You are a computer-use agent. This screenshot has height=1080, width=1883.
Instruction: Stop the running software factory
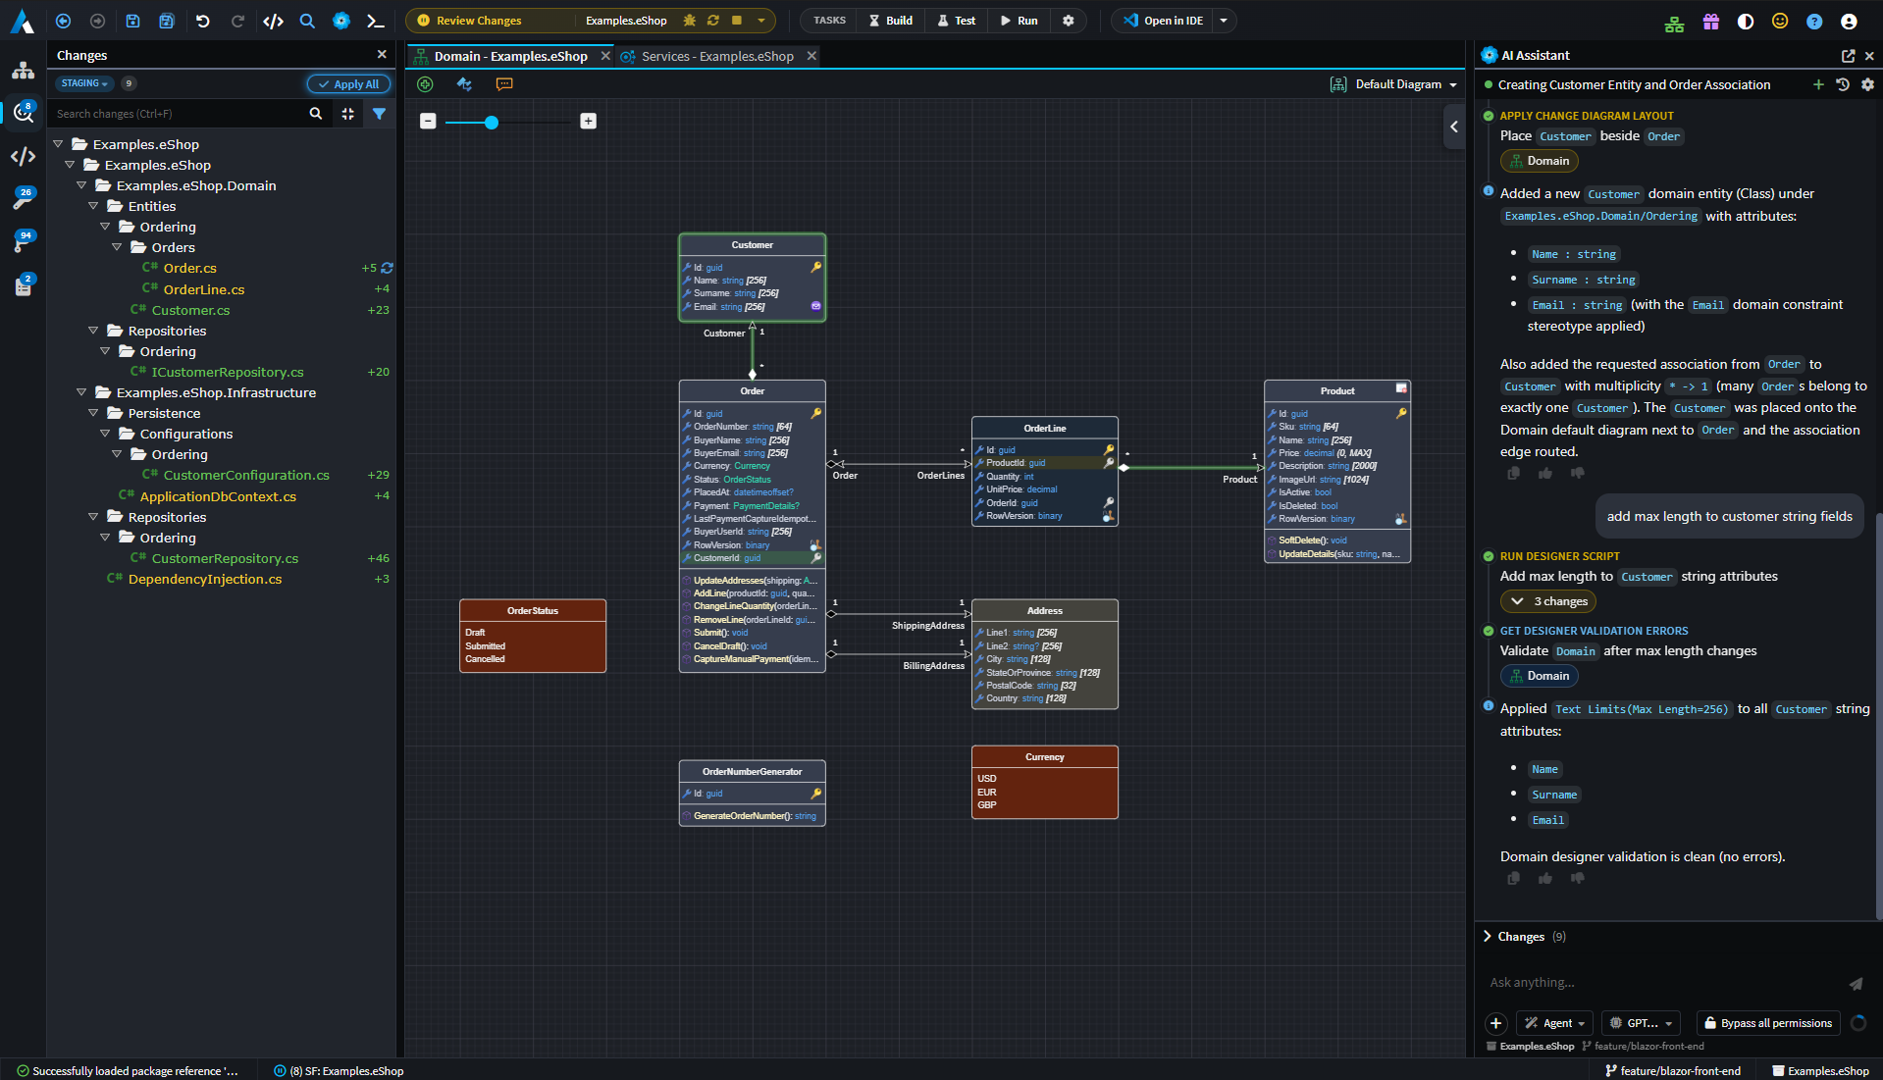pyautogui.click(x=737, y=21)
